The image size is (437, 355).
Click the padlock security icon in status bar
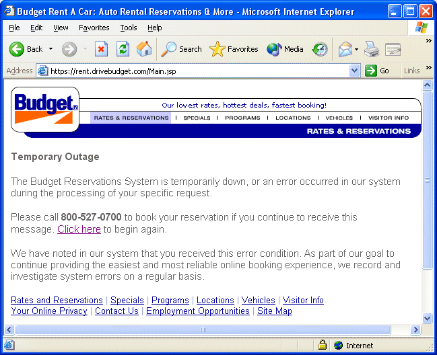pos(323,345)
